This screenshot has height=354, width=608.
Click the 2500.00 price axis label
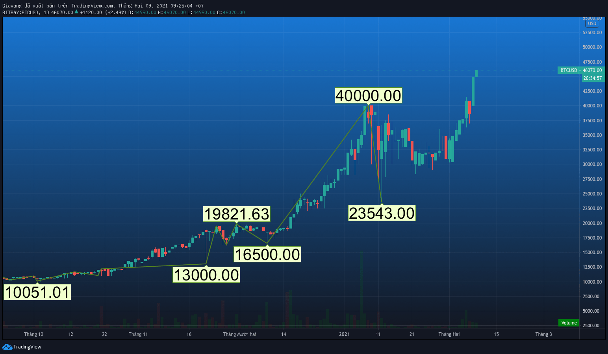(591, 326)
